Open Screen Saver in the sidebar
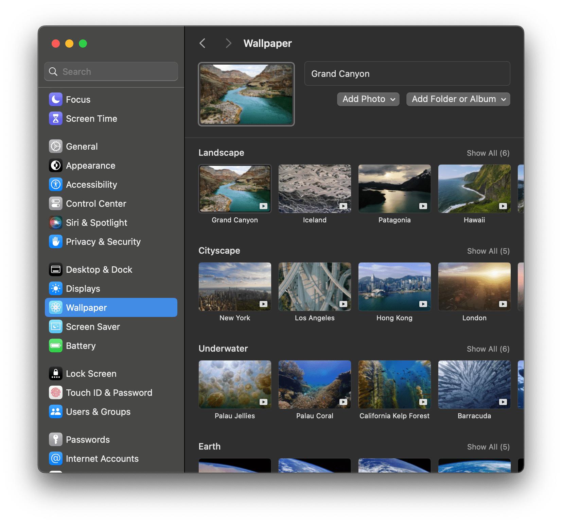Screen dimensions: 562x523 coord(55,326)
